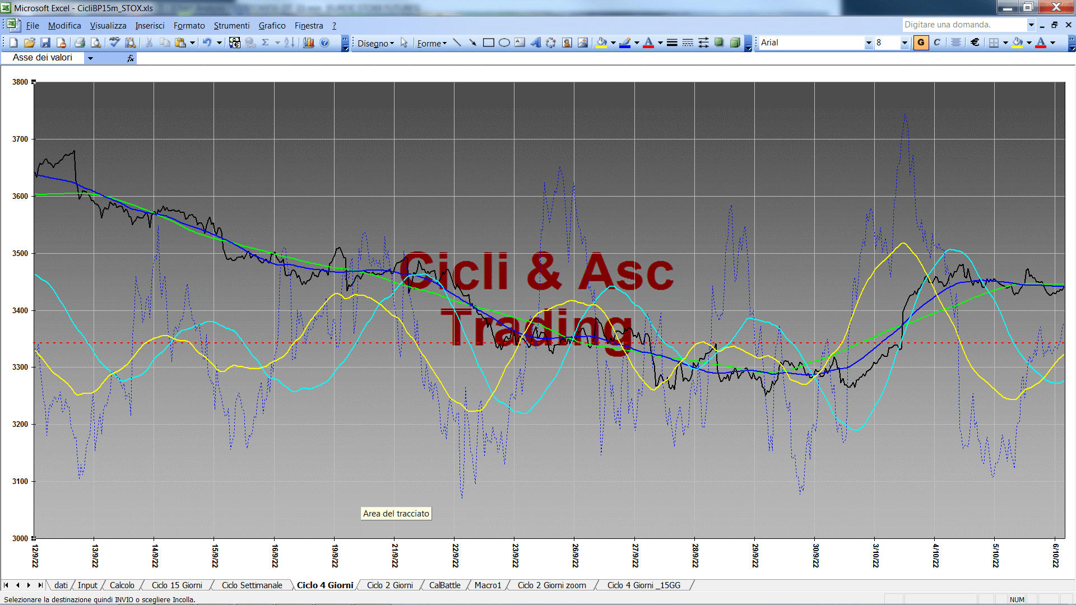This screenshot has width=1076, height=605.
Task: Open the Finestra menu
Action: 309,26
